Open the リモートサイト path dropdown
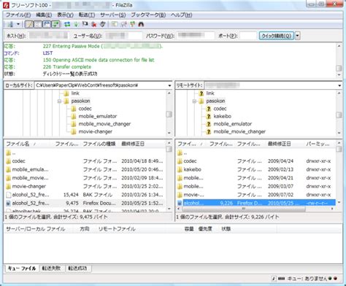 tap(339, 85)
